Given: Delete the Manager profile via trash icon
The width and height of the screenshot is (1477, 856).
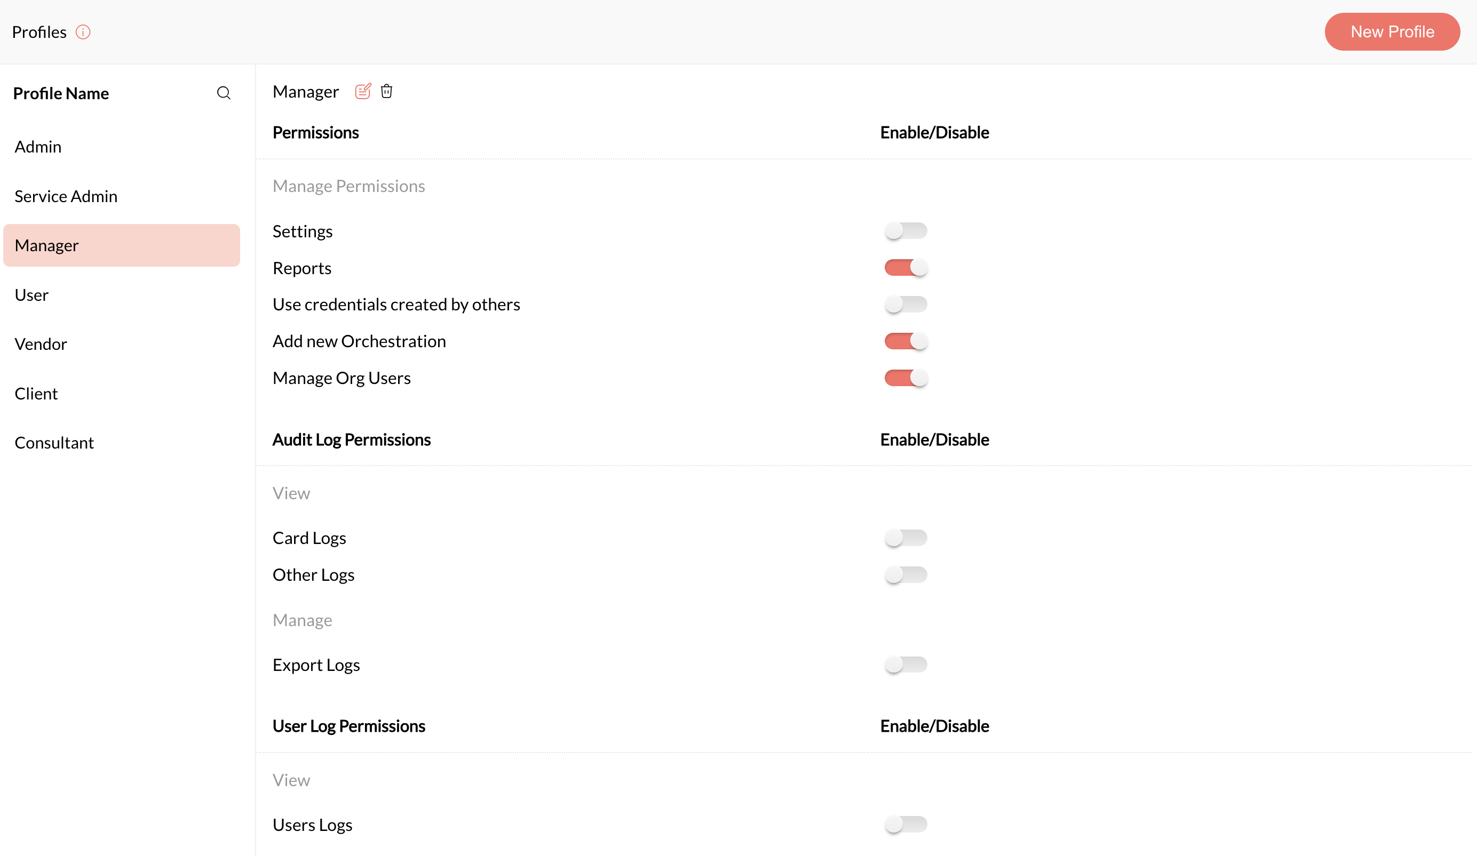Looking at the screenshot, I should 386,91.
